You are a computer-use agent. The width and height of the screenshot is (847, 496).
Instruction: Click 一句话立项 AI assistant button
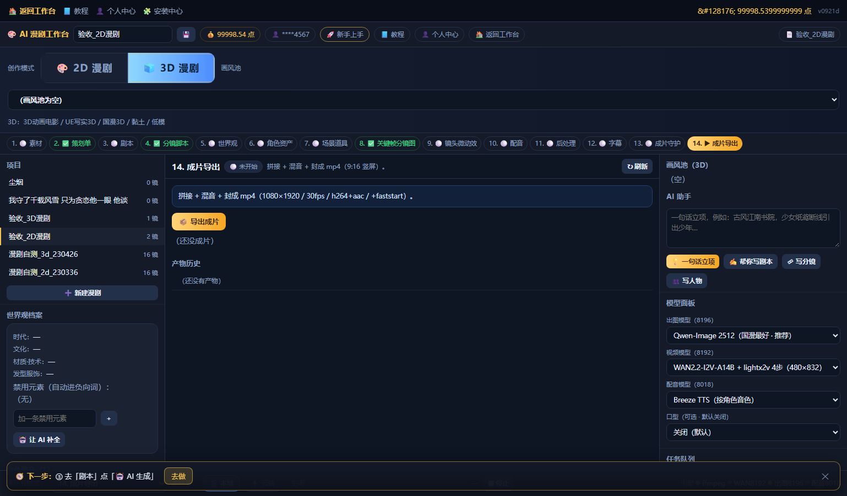pos(693,262)
